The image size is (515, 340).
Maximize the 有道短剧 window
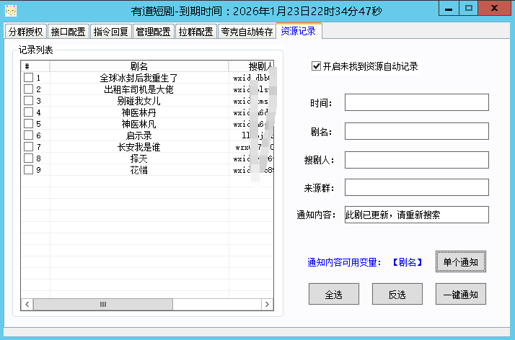468,9
